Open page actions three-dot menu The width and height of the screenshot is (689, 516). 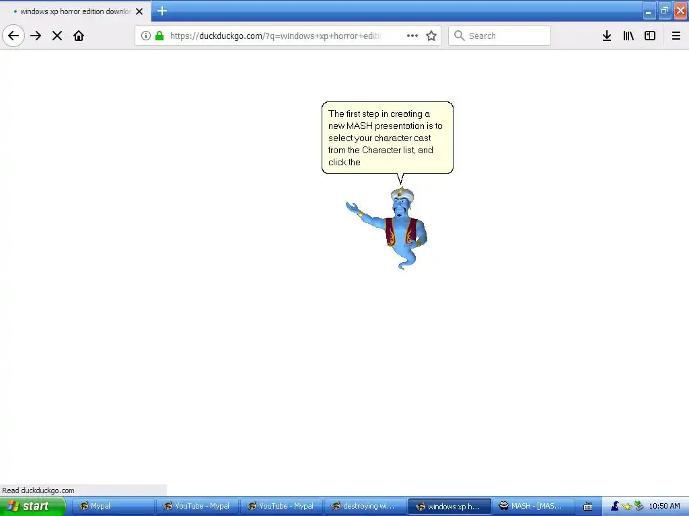pos(412,36)
